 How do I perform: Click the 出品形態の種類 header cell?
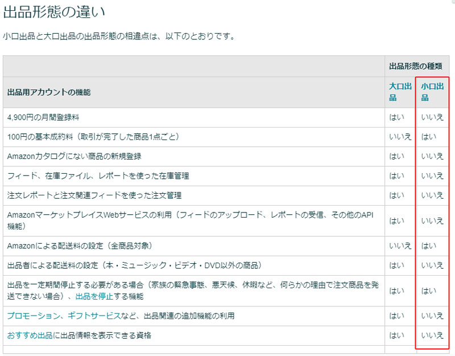[x=415, y=64]
